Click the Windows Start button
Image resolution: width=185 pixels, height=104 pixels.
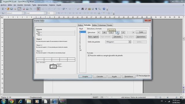point(3,101)
